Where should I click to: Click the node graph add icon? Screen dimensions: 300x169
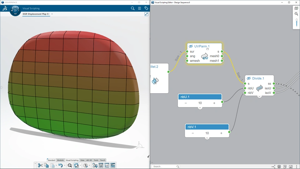(x=95, y=165)
